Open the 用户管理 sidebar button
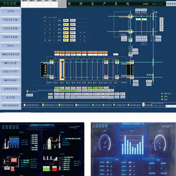 11,98
